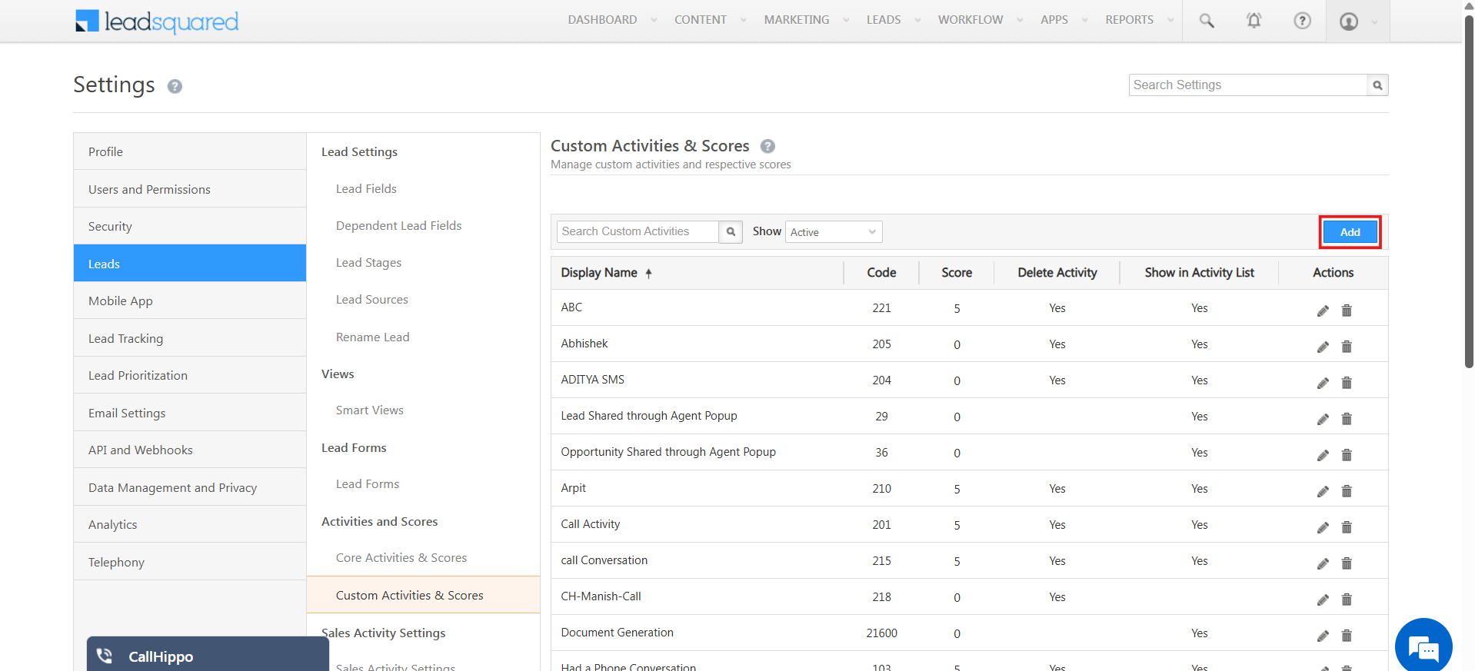Edit the Document Generation activity
1475x671 pixels.
(1323, 636)
